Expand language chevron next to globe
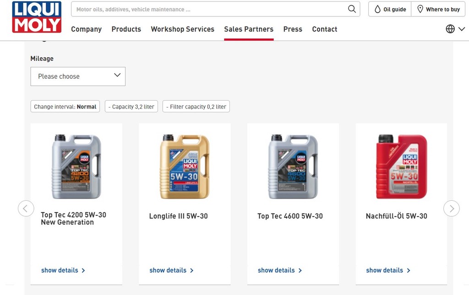Viewport: 469px width, 295px height. (461, 29)
